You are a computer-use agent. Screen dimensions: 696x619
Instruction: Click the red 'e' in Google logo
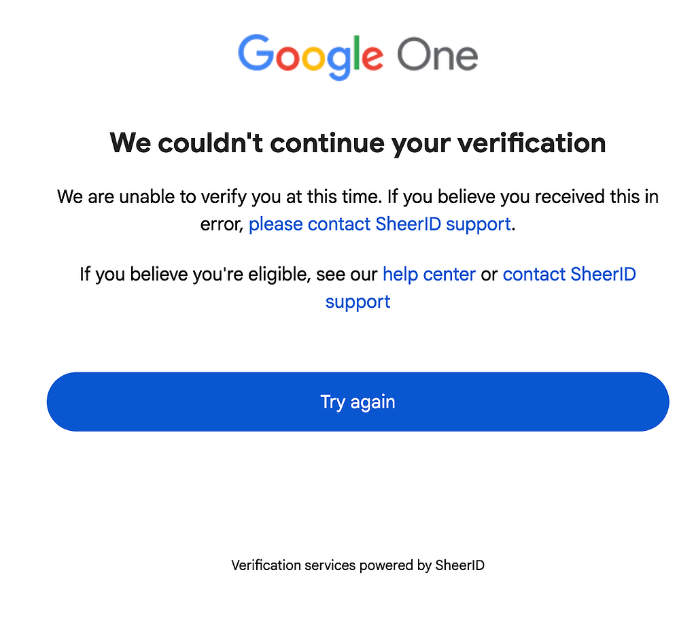point(372,58)
